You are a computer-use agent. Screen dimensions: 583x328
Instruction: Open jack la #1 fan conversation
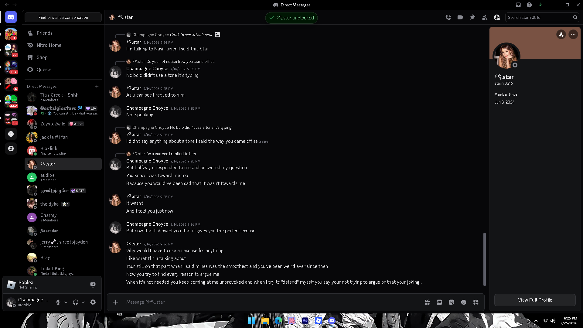pyautogui.click(x=63, y=137)
